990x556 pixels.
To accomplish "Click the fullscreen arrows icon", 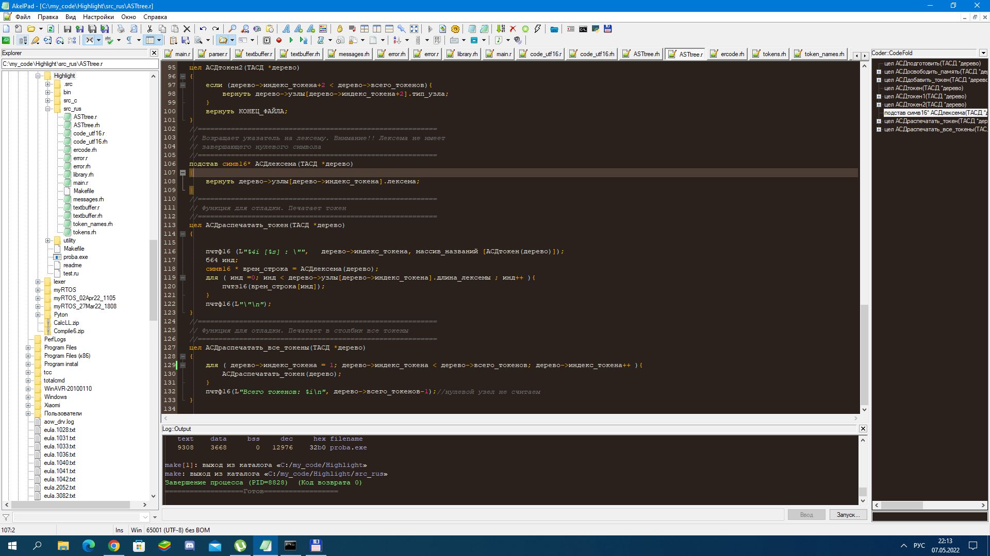I will tap(414, 29).
